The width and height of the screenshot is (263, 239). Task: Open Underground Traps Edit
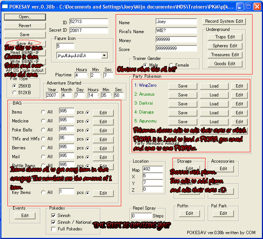225,37
